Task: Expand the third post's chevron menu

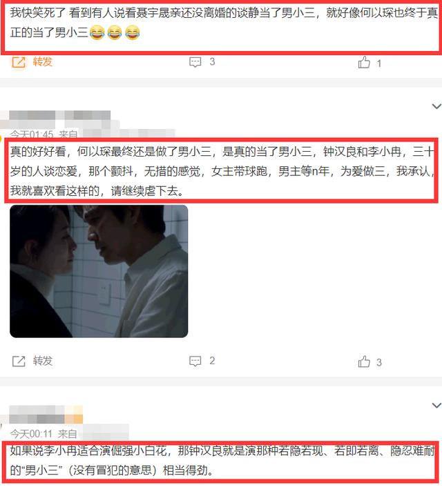Action: (436, 406)
